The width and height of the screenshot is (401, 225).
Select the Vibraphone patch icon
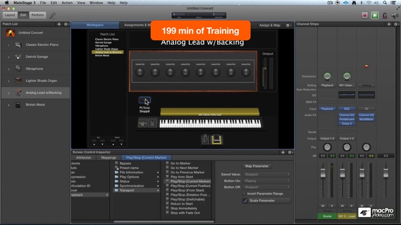(18, 69)
